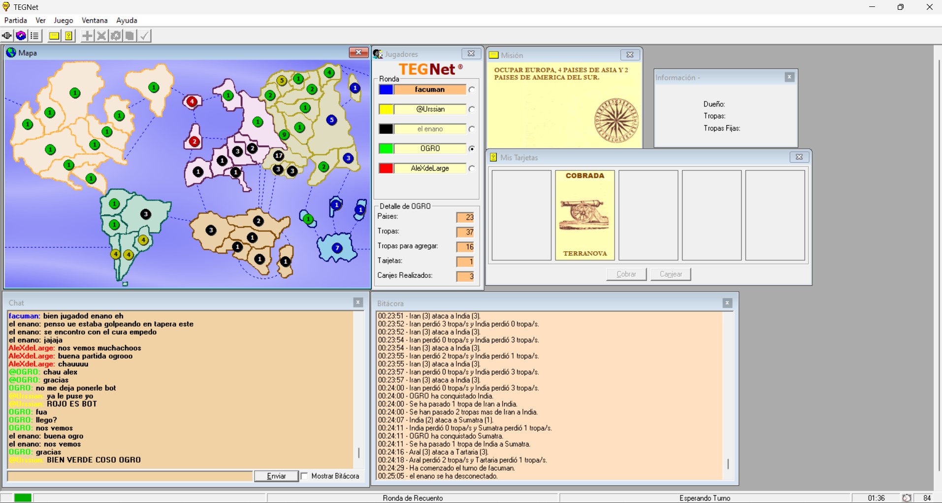The width and height of the screenshot is (942, 503).
Task: Open the Juego menu
Action: tap(64, 20)
